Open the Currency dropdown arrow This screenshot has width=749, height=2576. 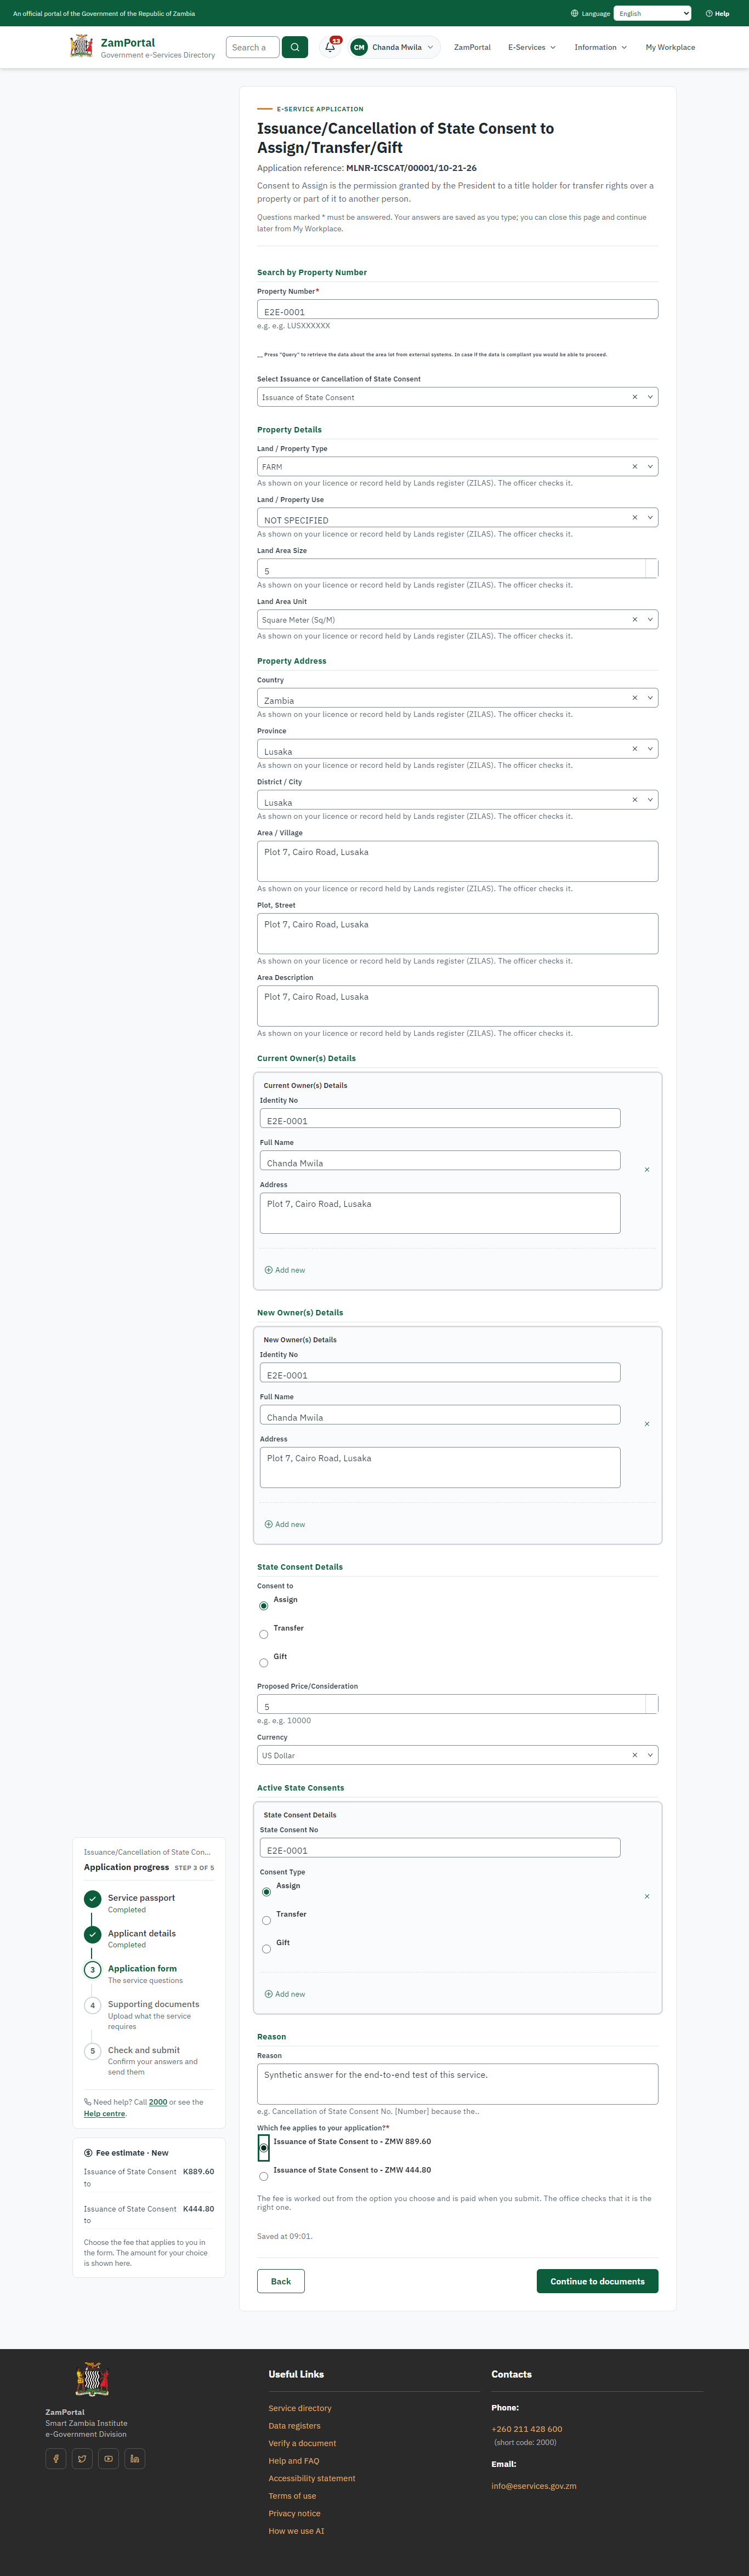650,1755
